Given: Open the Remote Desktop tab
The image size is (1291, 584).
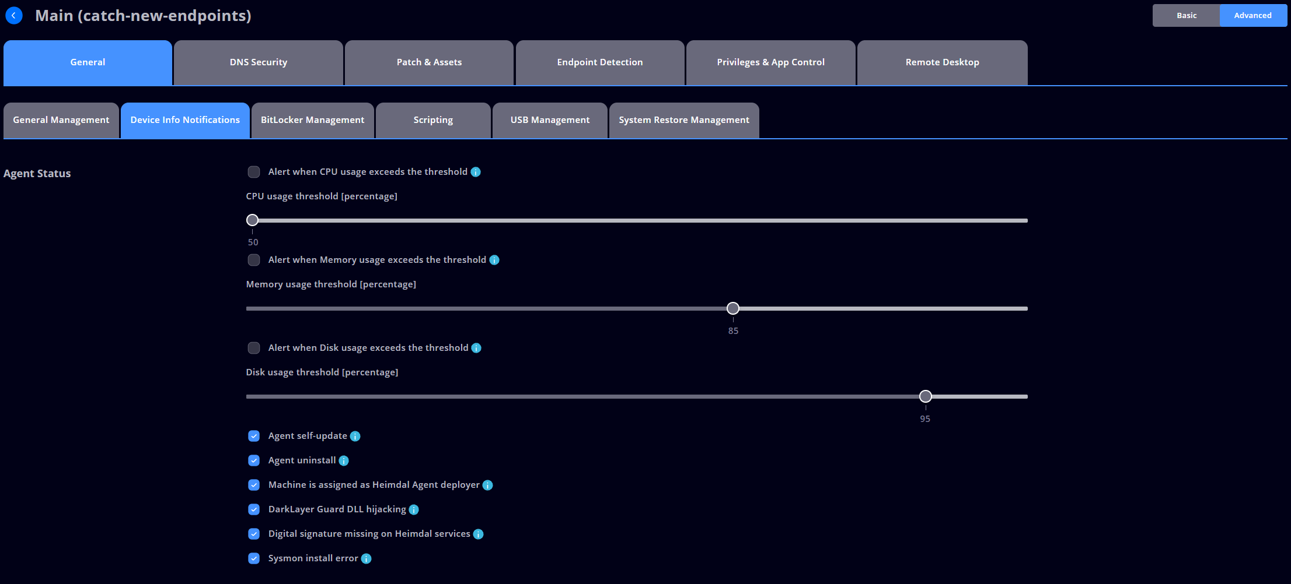Looking at the screenshot, I should coord(942,62).
